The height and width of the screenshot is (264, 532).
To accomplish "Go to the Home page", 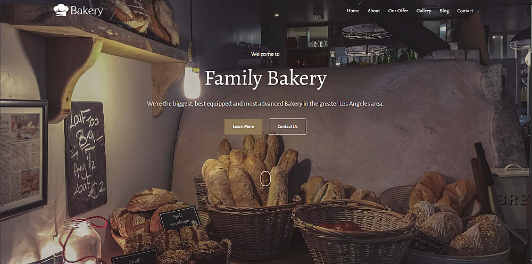I will 353,11.
